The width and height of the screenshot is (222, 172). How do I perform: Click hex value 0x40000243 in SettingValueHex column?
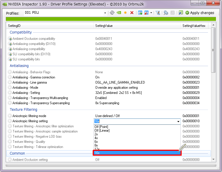[x=191, y=49]
